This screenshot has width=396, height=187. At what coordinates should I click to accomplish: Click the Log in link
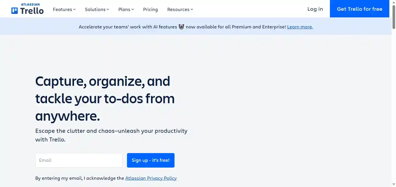pyautogui.click(x=315, y=9)
